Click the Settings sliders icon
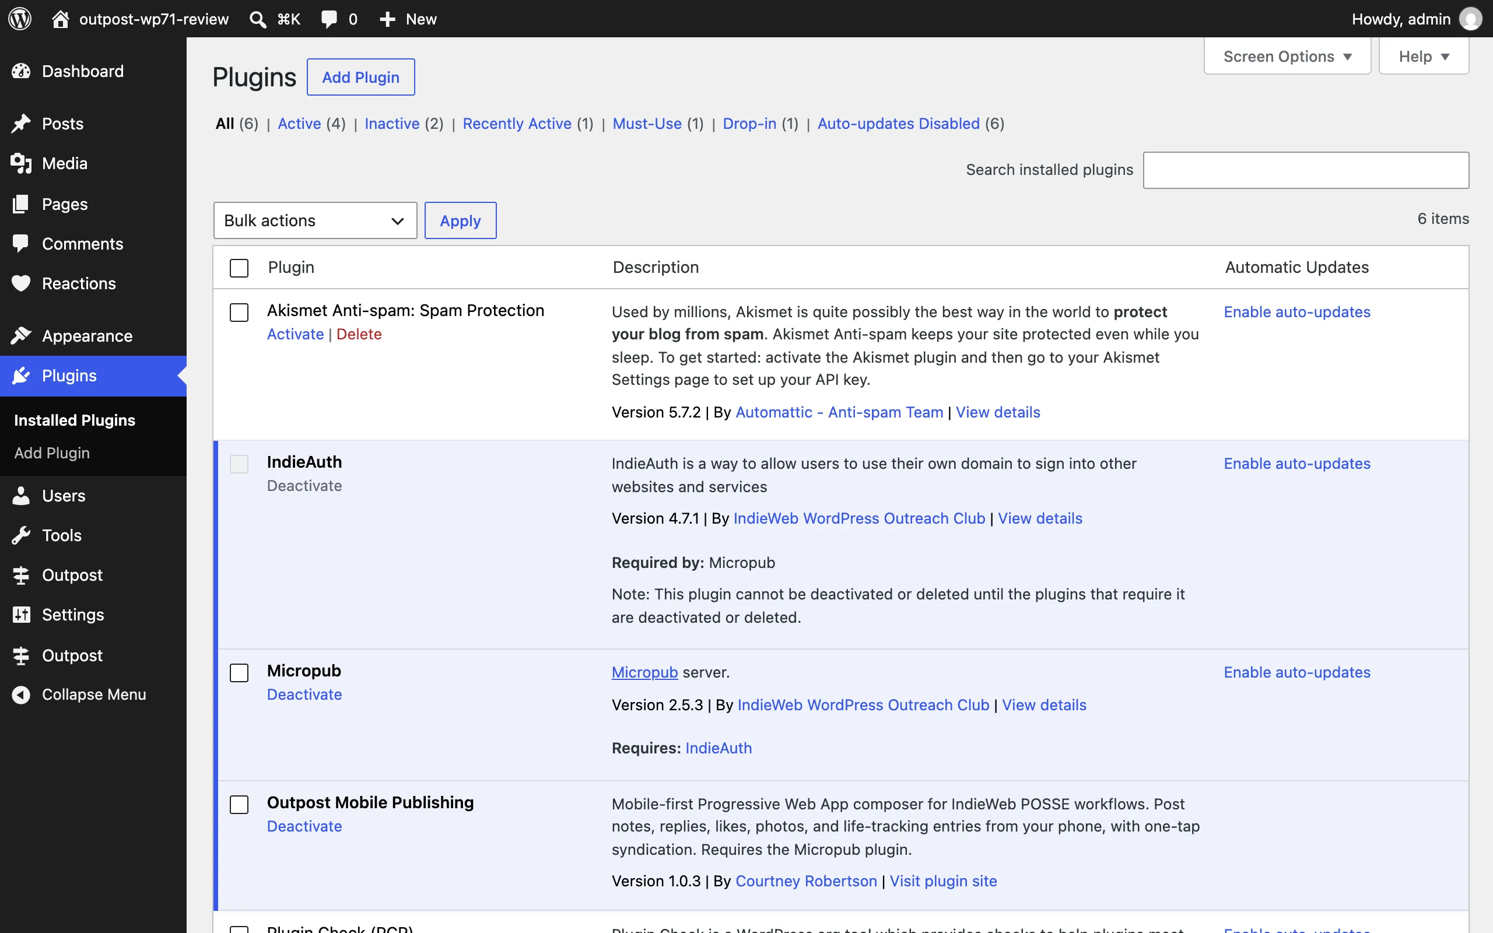Image resolution: width=1493 pixels, height=933 pixels. pyautogui.click(x=21, y=615)
